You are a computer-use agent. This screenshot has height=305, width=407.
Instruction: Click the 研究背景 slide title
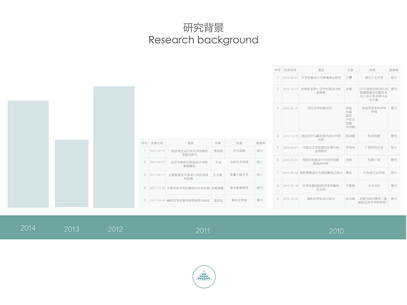[203, 28]
